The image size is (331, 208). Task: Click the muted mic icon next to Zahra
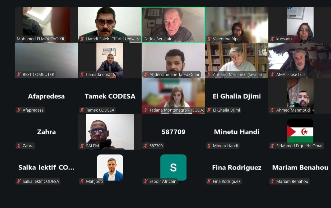19,146
